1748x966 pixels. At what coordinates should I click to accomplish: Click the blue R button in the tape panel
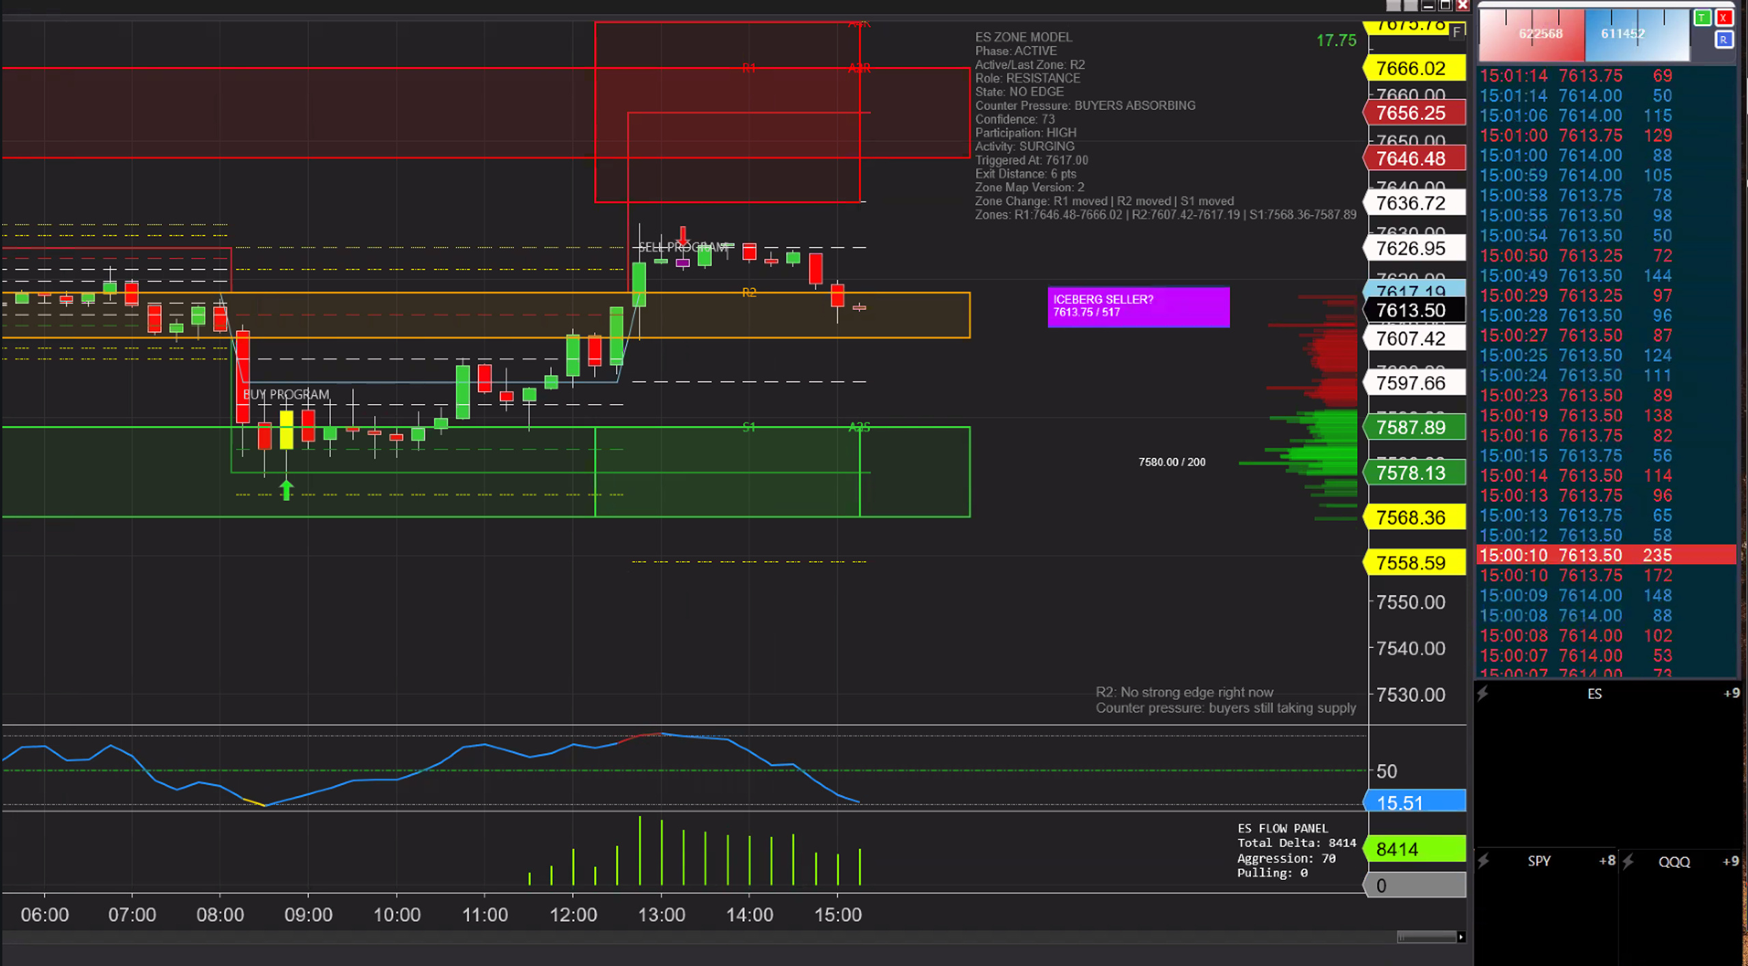pos(1724,40)
